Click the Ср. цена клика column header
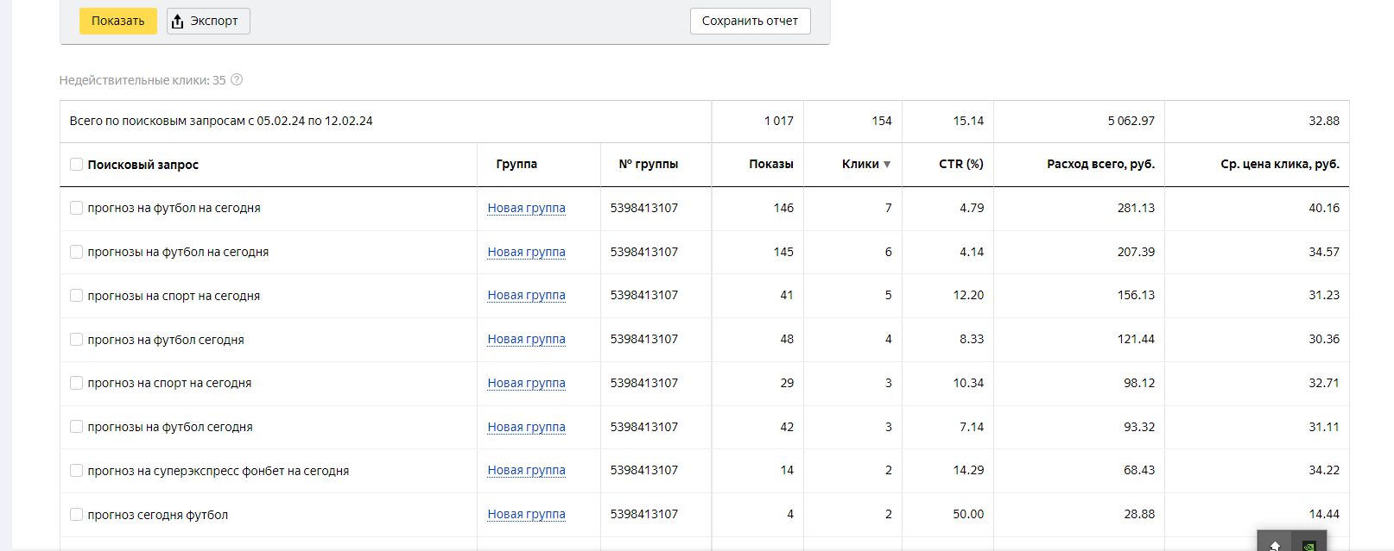The width and height of the screenshot is (1394, 551). click(1279, 164)
